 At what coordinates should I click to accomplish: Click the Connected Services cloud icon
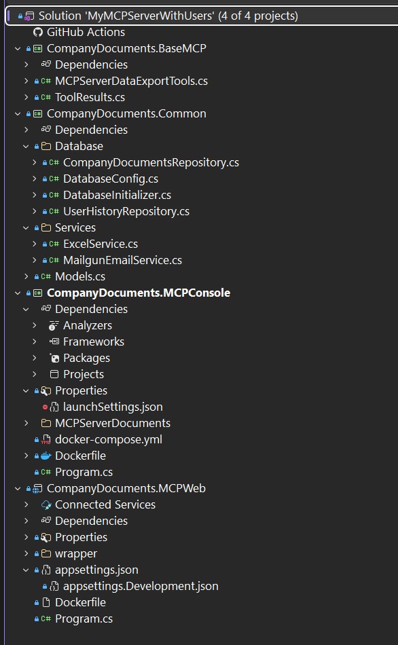[x=46, y=504]
